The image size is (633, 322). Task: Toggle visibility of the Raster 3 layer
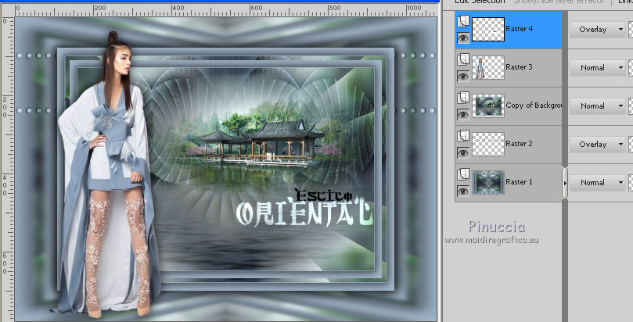click(x=463, y=76)
